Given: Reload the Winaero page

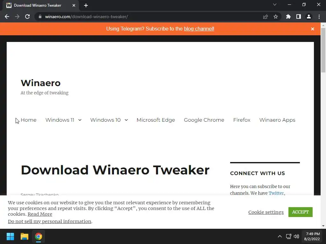Looking at the screenshot, I should [27, 17].
